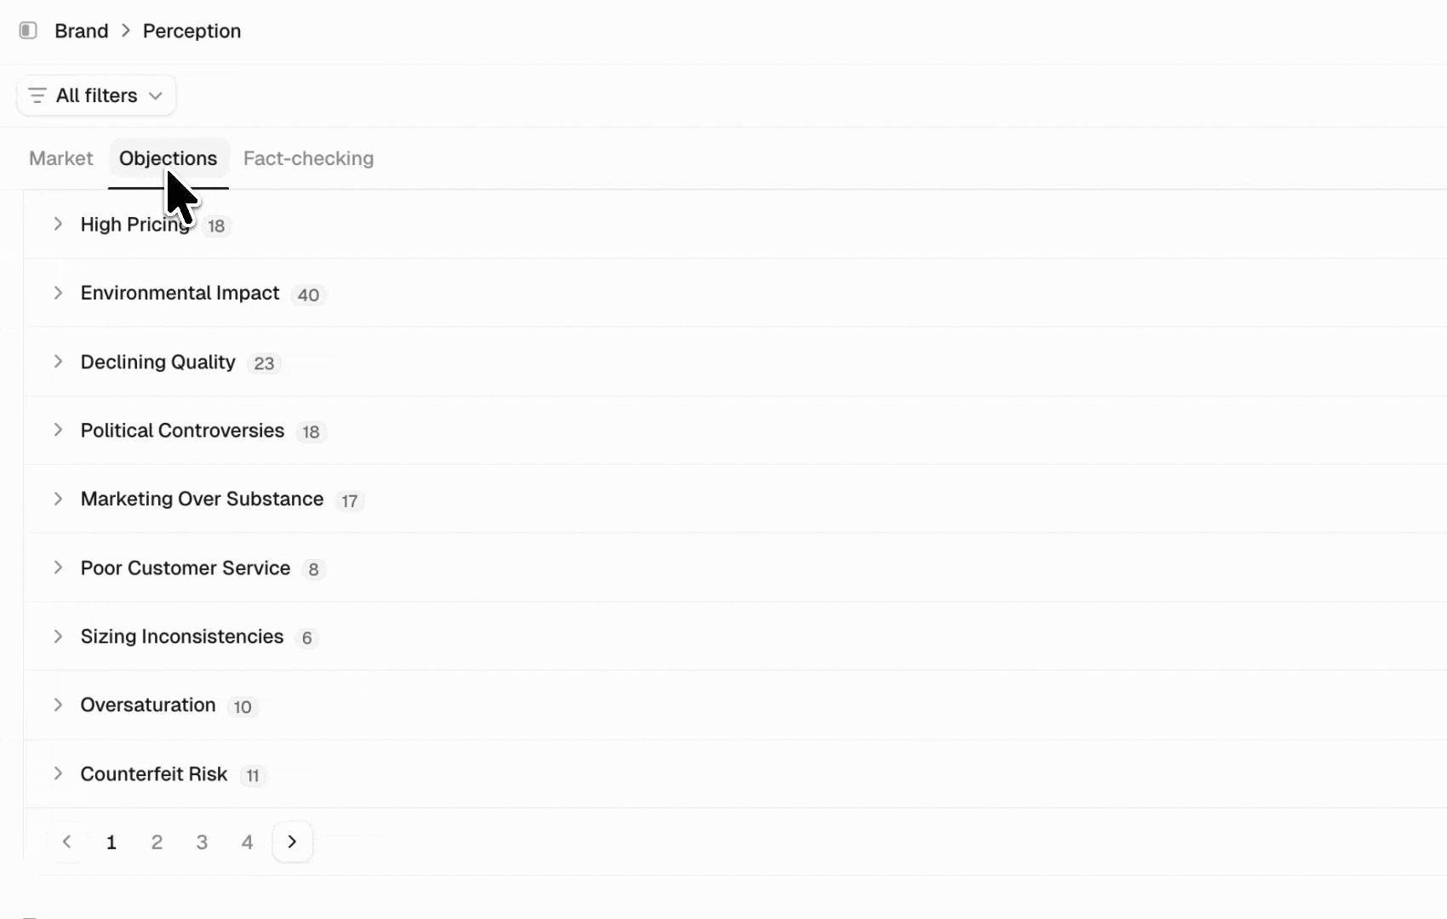
Task: Open the All filters dropdown
Action: point(96,95)
